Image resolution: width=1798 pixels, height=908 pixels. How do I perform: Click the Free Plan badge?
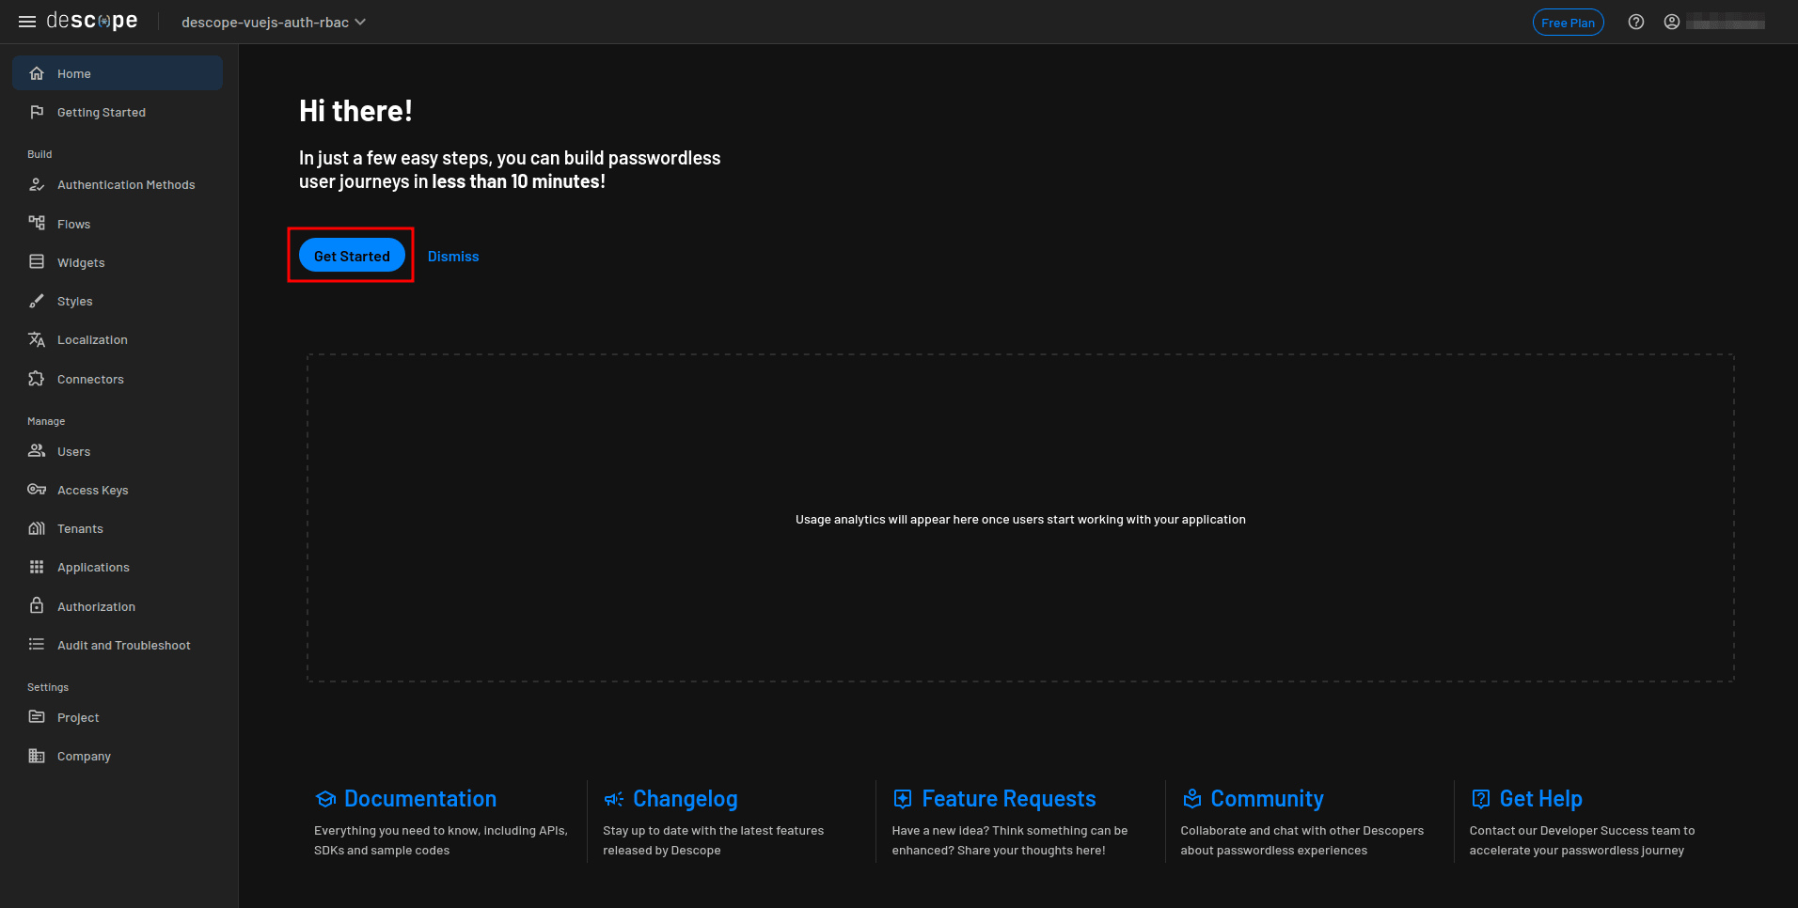click(1568, 22)
